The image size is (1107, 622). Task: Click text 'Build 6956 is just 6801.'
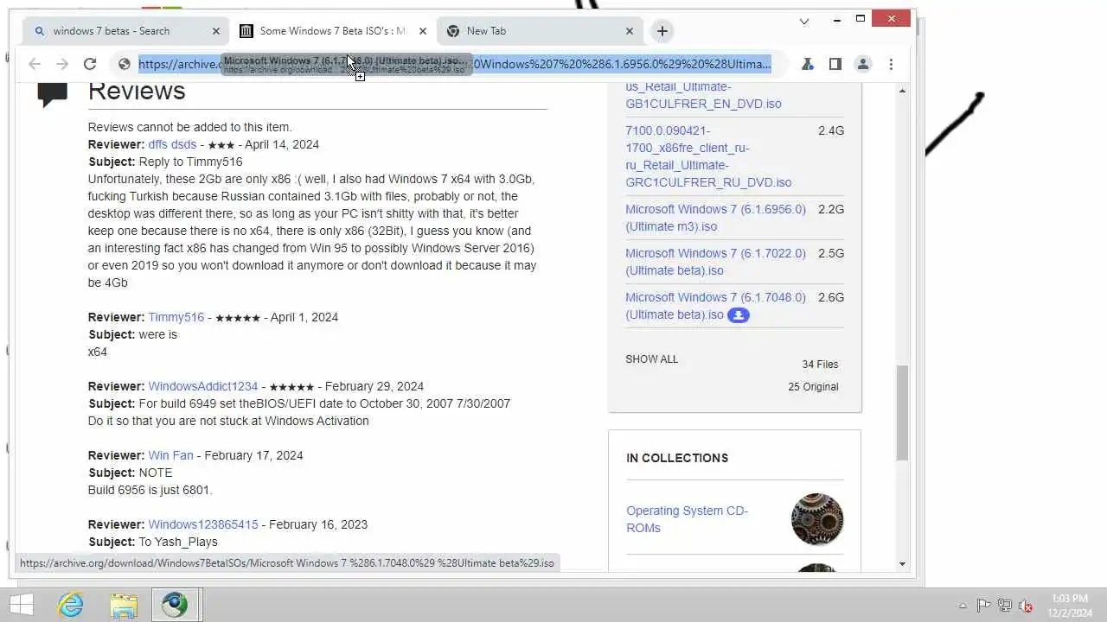coord(150,490)
